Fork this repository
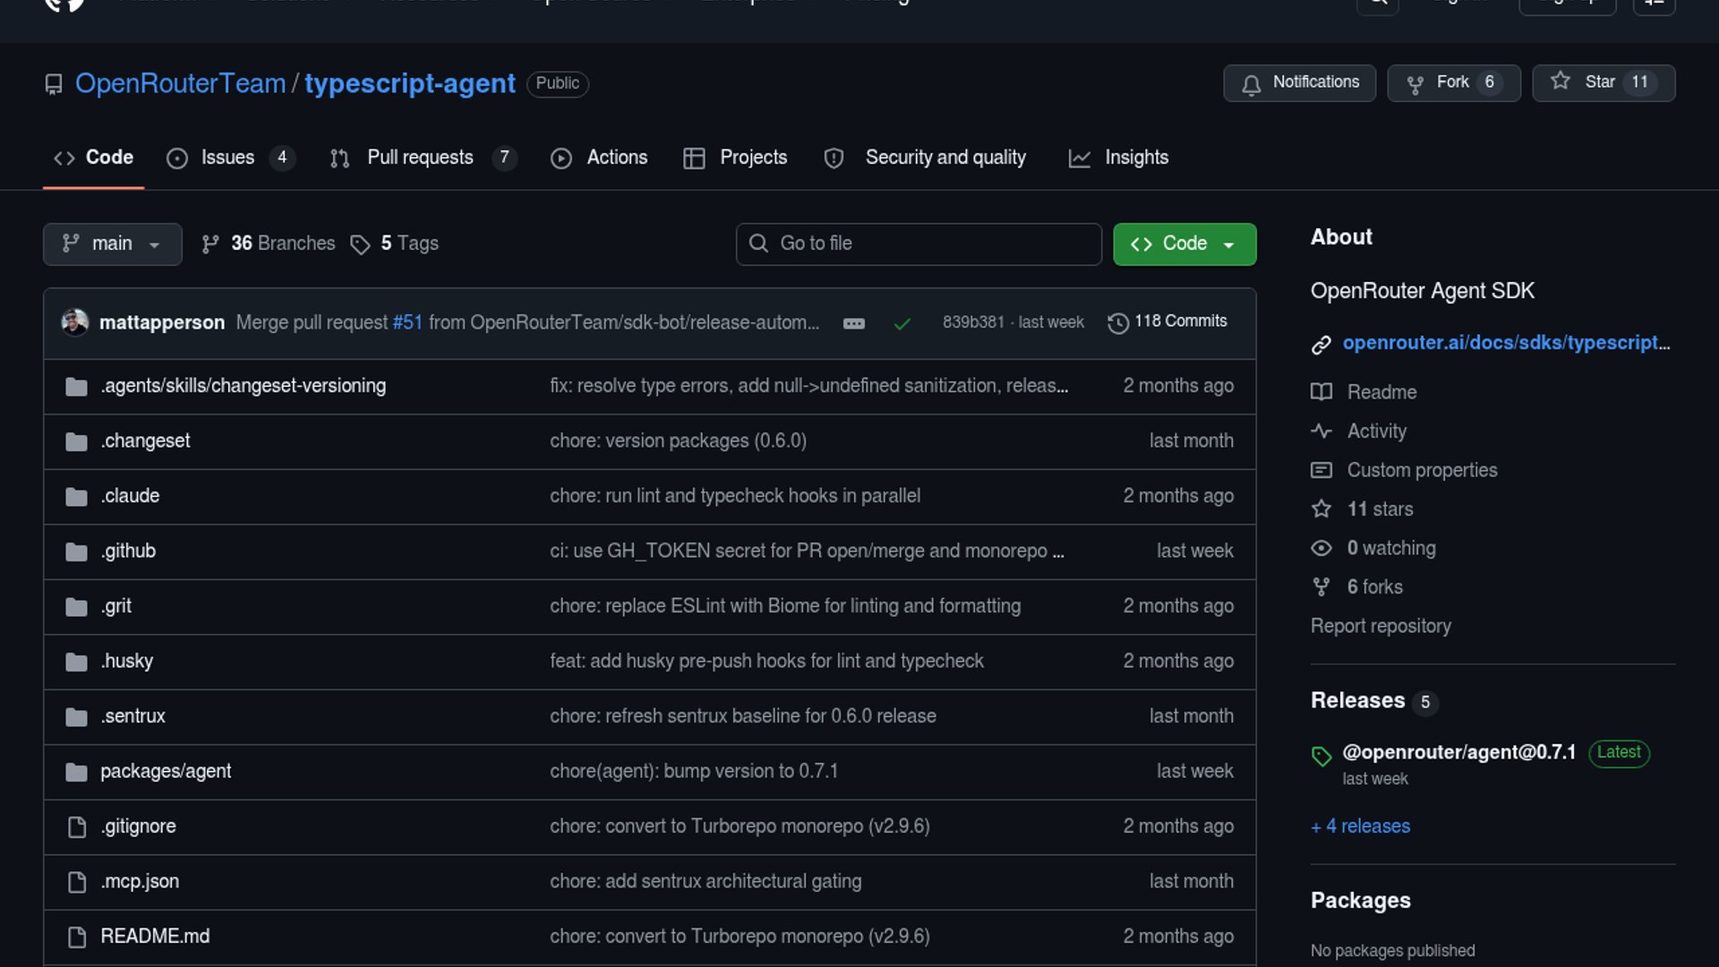The image size is (1719, 967). [x=1454, y=83]
